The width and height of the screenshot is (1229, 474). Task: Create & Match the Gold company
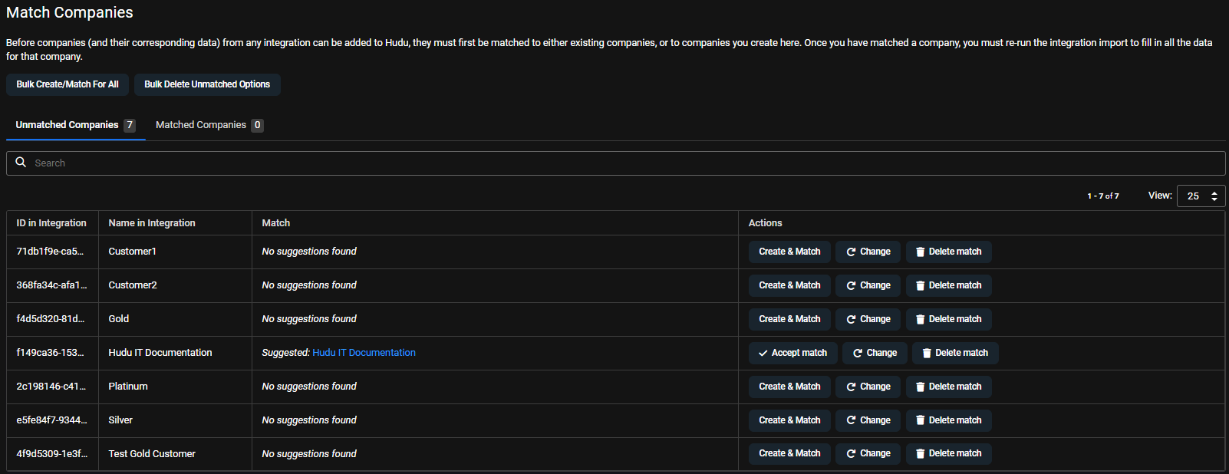[x=789, y=319]
